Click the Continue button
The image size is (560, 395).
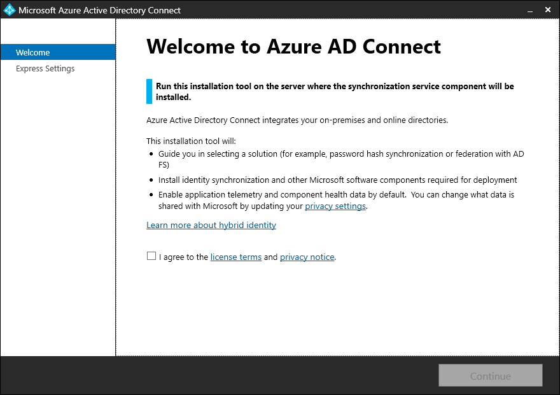point(491,375)
